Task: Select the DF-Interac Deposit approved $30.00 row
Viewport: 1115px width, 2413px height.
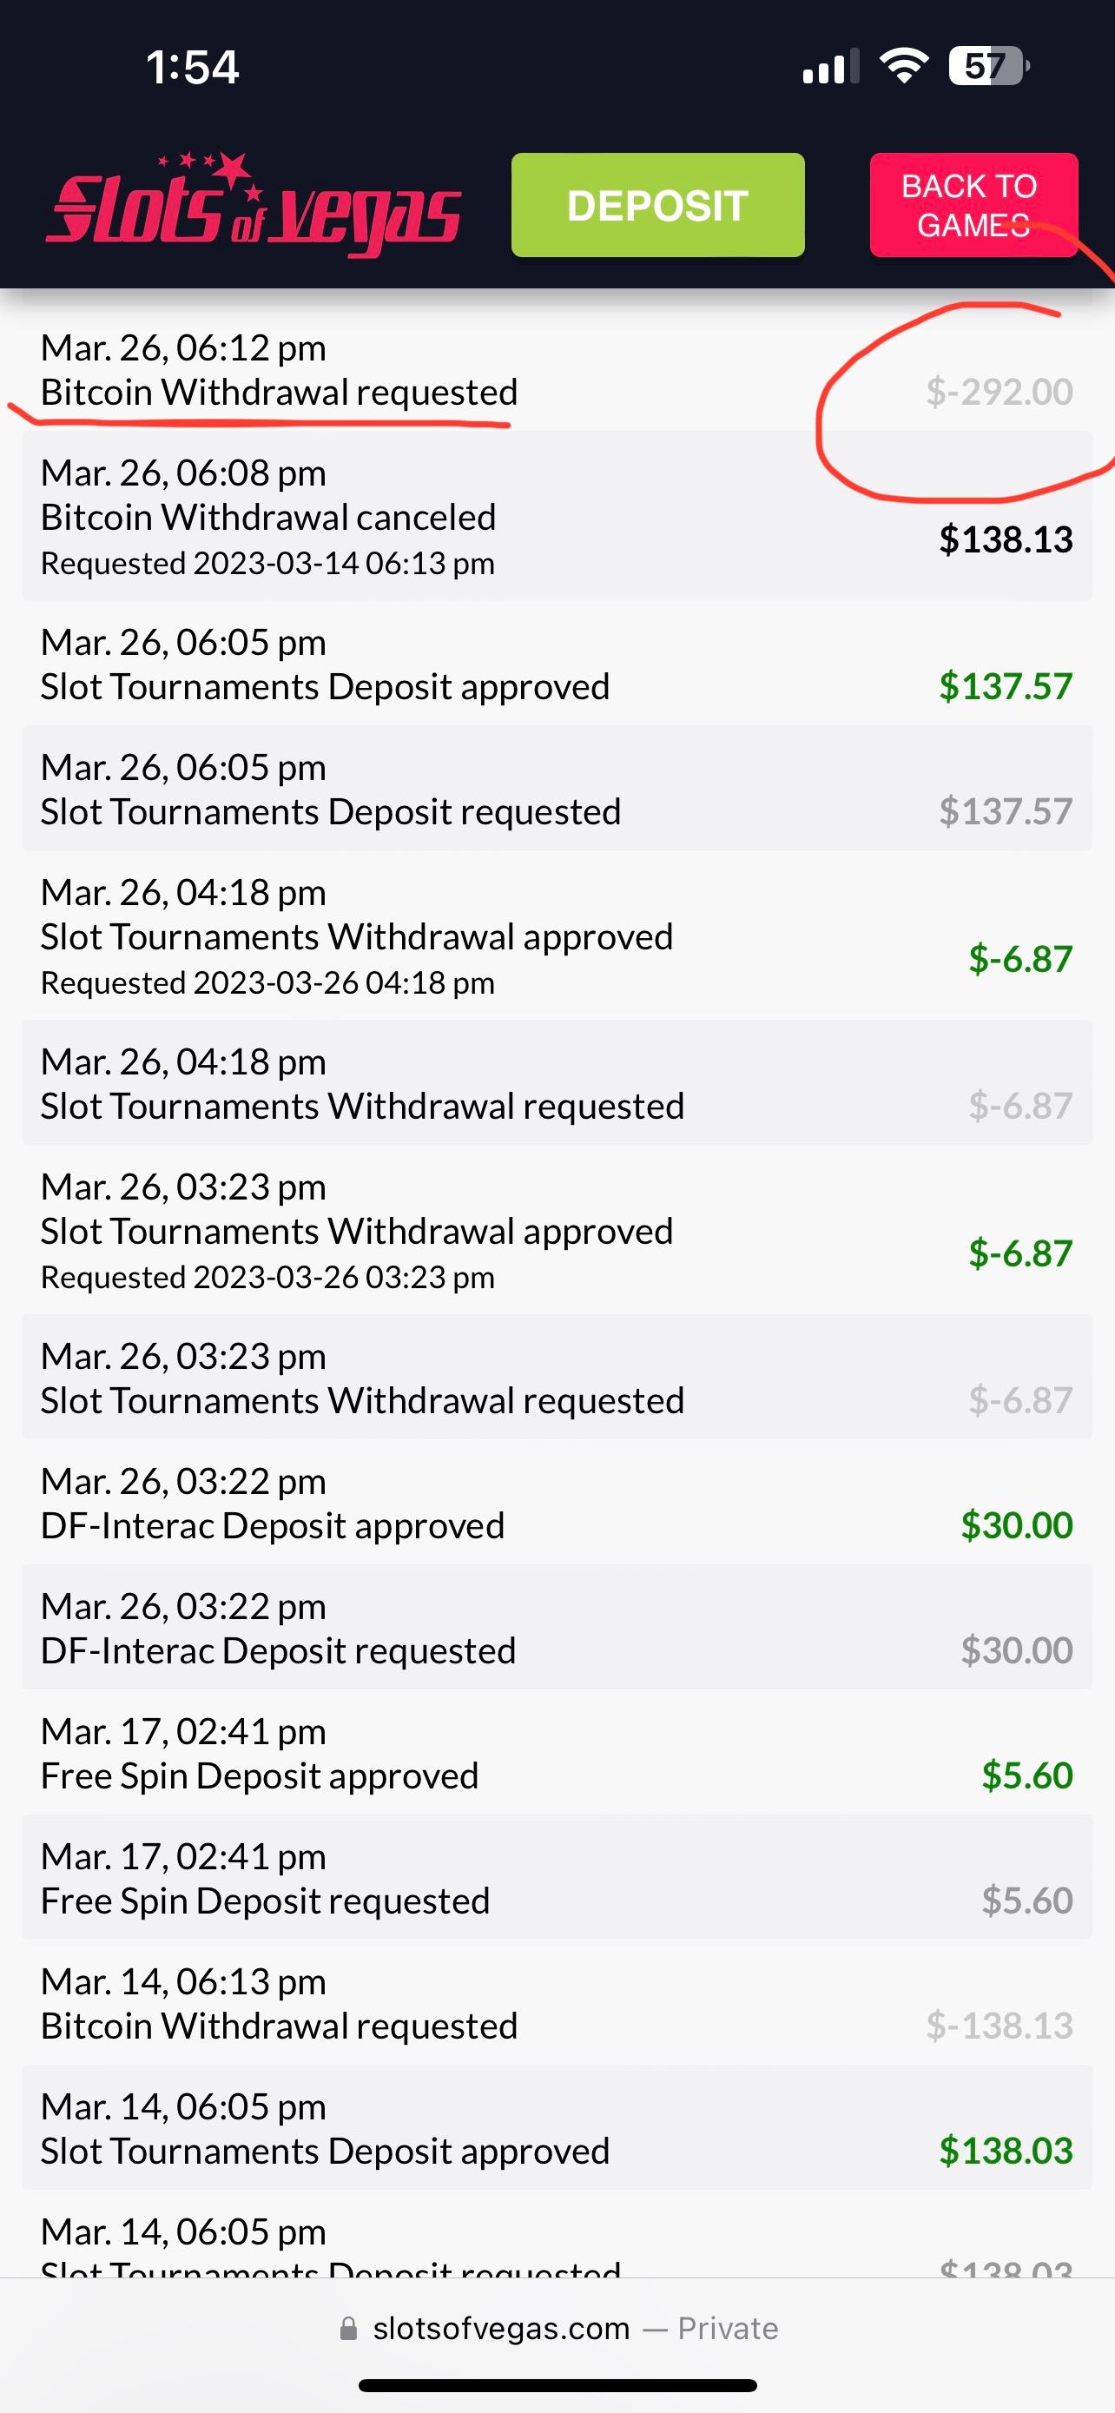Action: (x=557, y=1503)
